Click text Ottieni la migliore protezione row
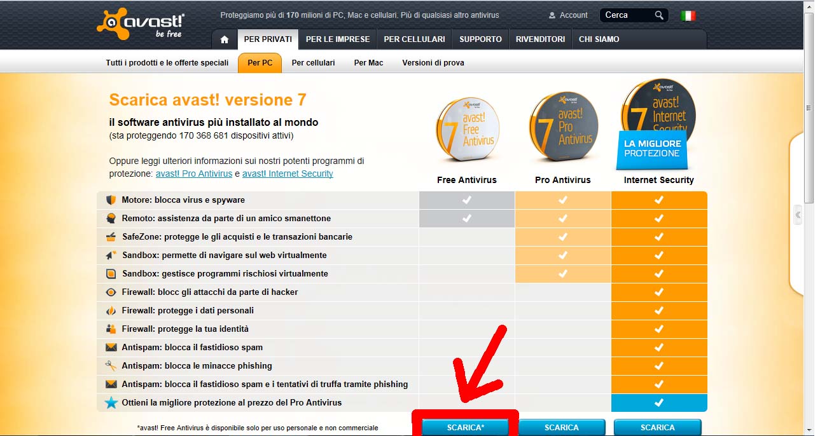The width and height of the screenshot is (820, 436). pos(232,403)
